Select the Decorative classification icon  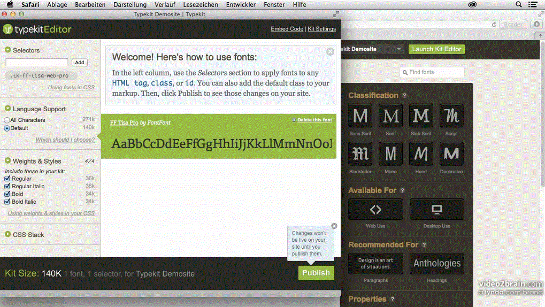451,153
